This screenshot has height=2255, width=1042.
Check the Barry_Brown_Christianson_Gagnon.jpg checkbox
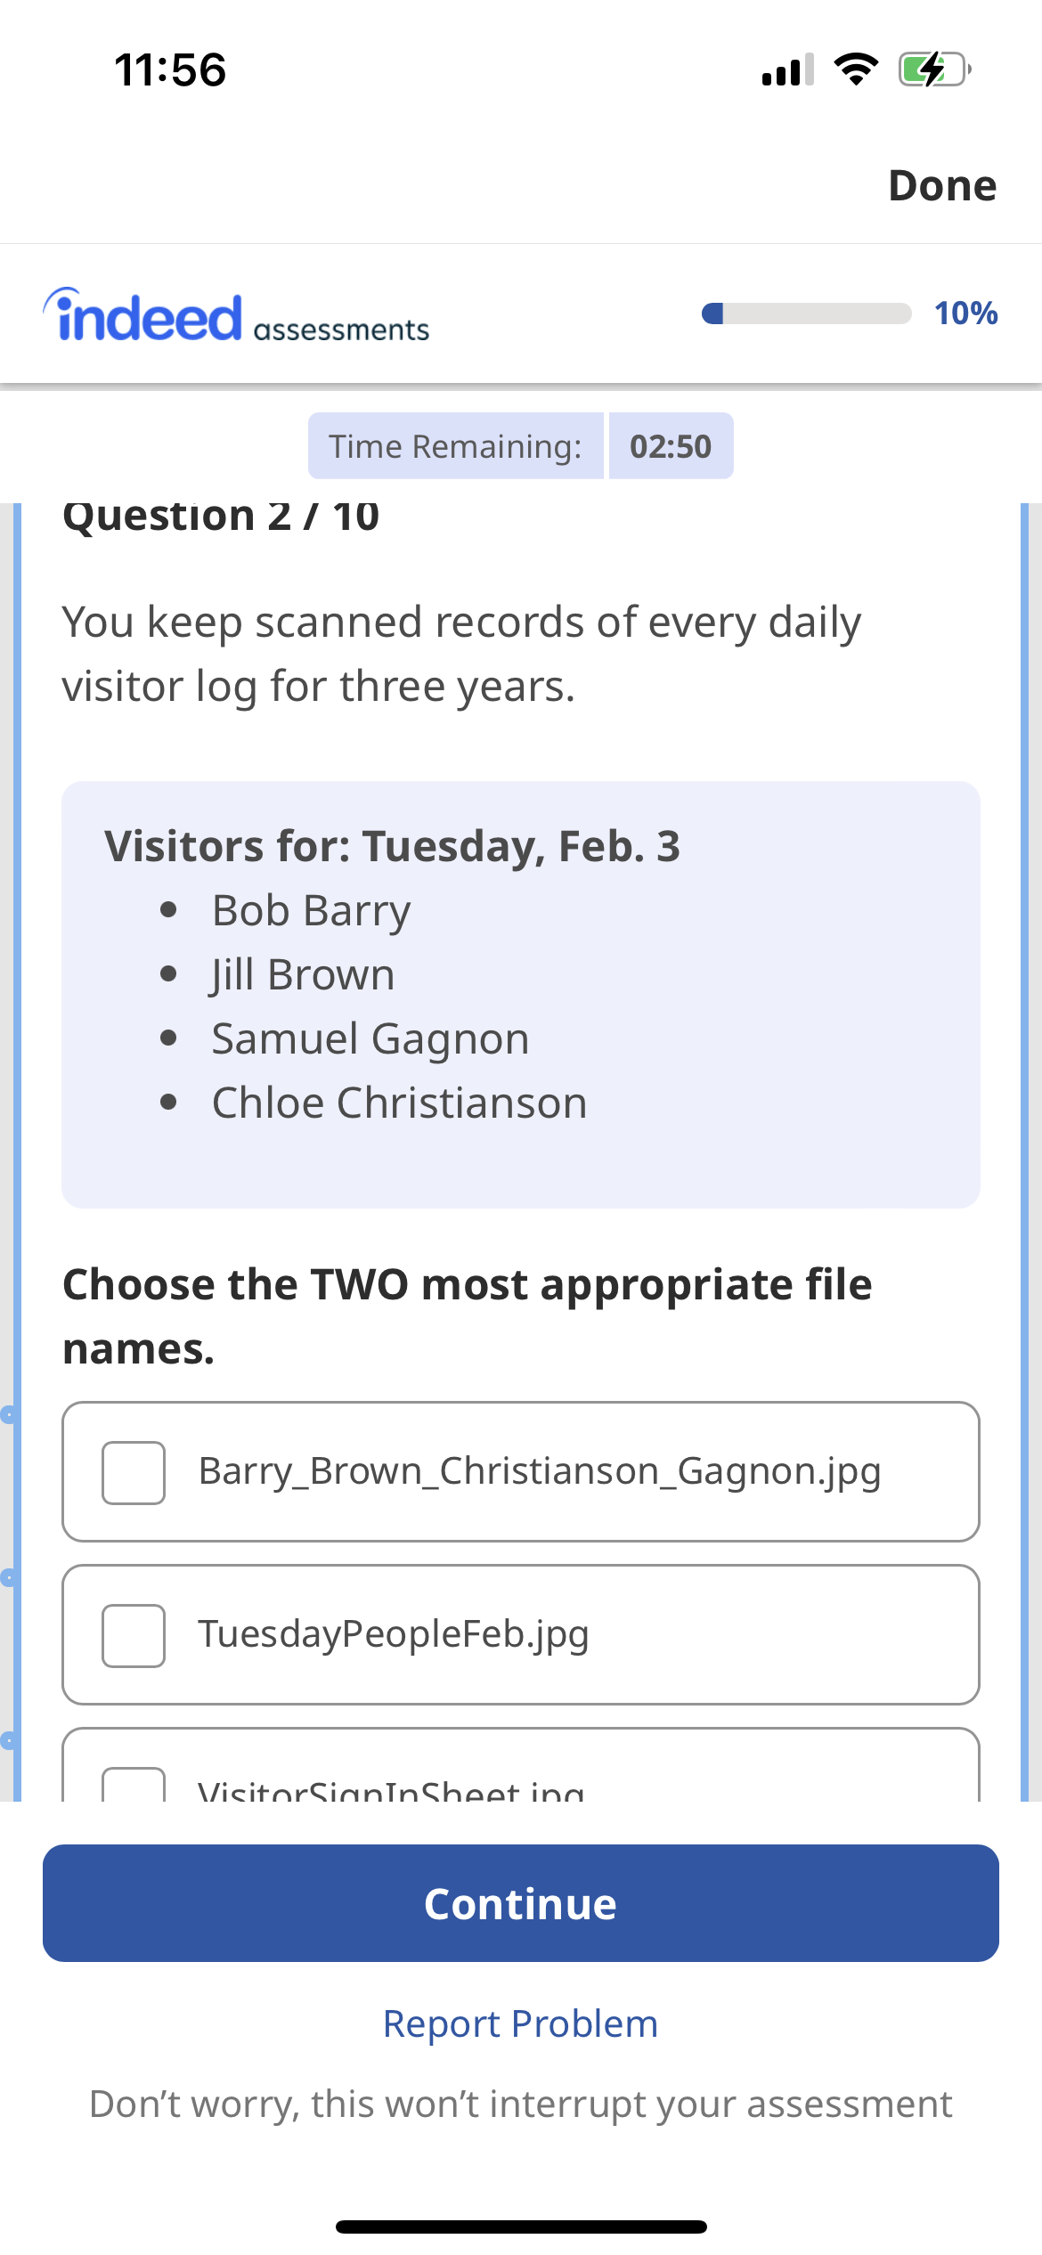point(132,1474)
